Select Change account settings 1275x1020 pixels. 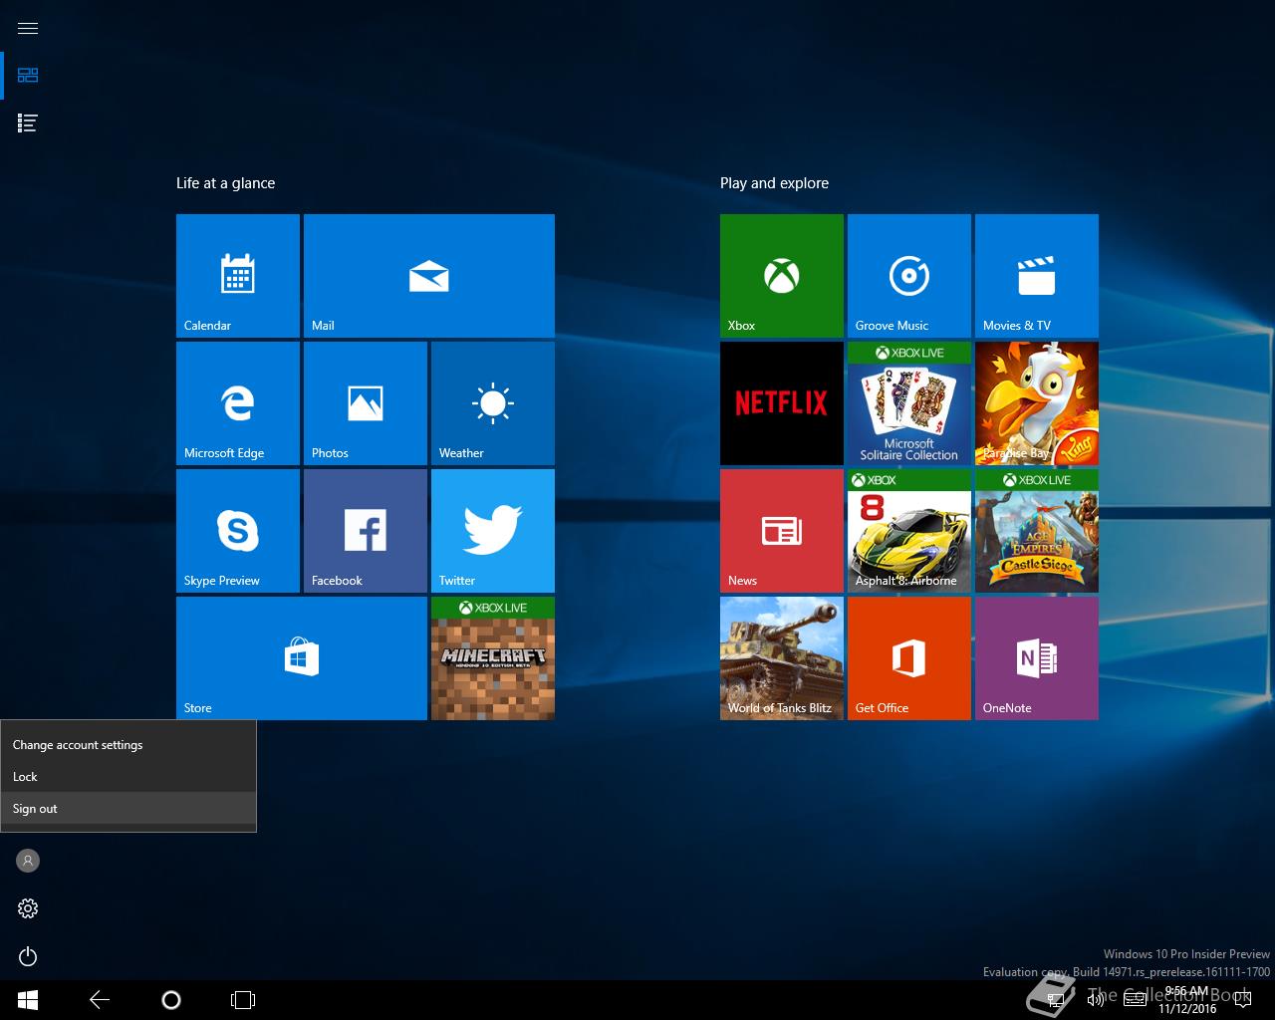coord(128,744)
